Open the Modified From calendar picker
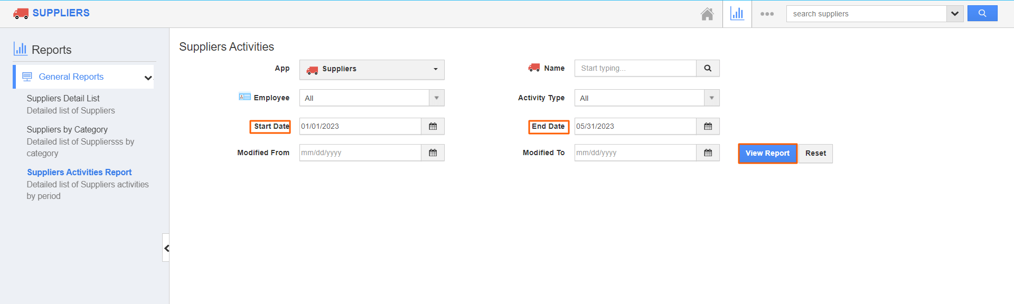The image size is (1014, 304). (433, 153)
